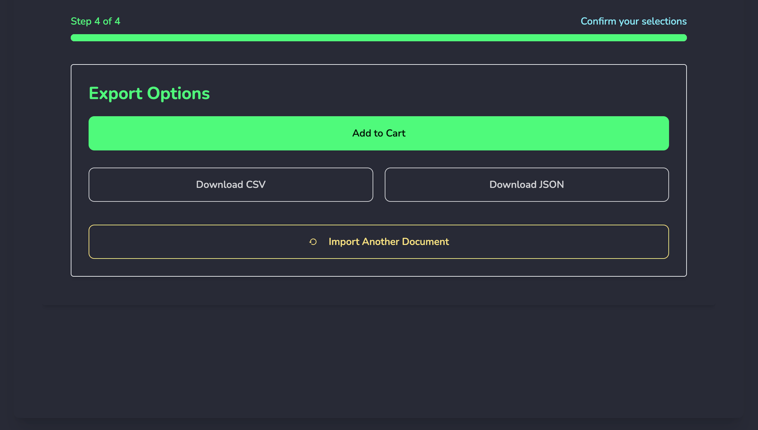The width and height of the screenshot is (758, 430).
Task: Click the circular reload icon beside Import Another Document
Action: 313,242
